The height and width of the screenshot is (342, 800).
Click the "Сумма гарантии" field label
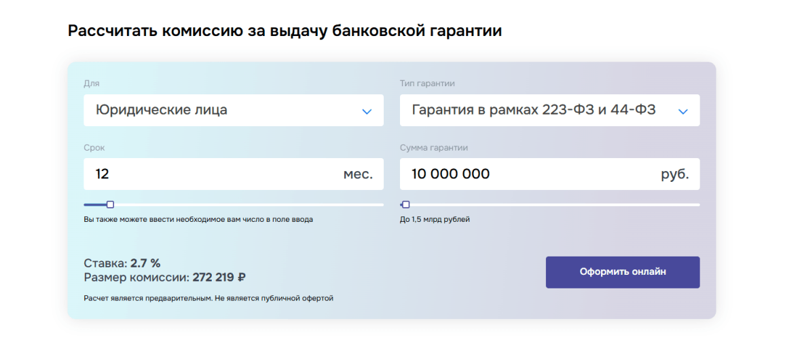(434, 147)
